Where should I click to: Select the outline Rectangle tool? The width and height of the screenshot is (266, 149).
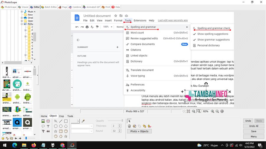[x=66, y=121]
